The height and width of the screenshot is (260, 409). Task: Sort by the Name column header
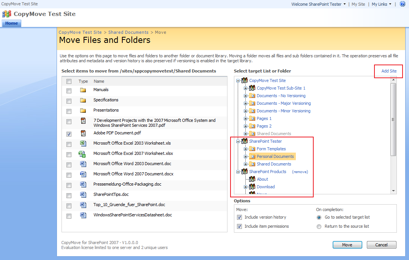(99, 81)
